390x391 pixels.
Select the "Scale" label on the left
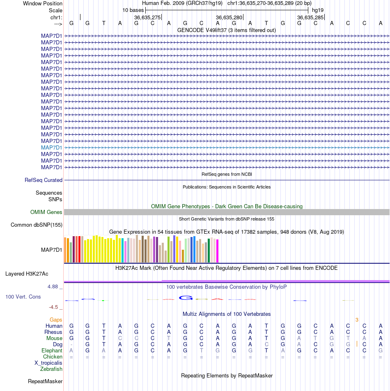coord(55,11)
